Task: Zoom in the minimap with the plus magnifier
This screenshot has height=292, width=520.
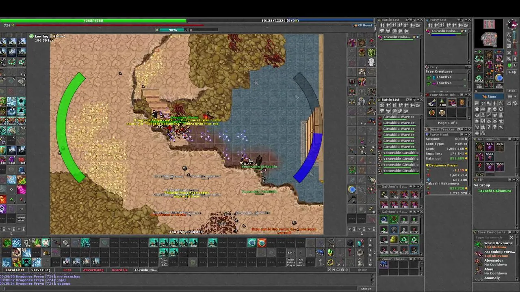Action: click(509, 41)
